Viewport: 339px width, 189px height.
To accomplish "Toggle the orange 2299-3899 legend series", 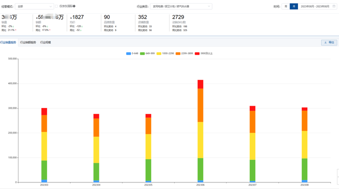I will coord(184,53).
